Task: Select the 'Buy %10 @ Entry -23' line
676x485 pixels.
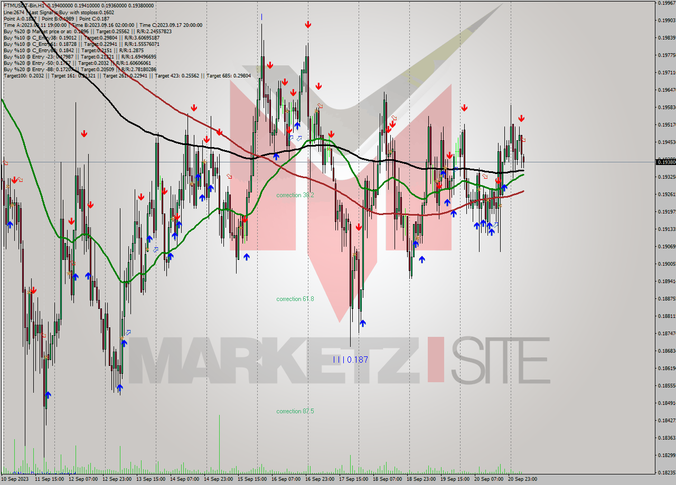Action: click(x=80, y=56)
